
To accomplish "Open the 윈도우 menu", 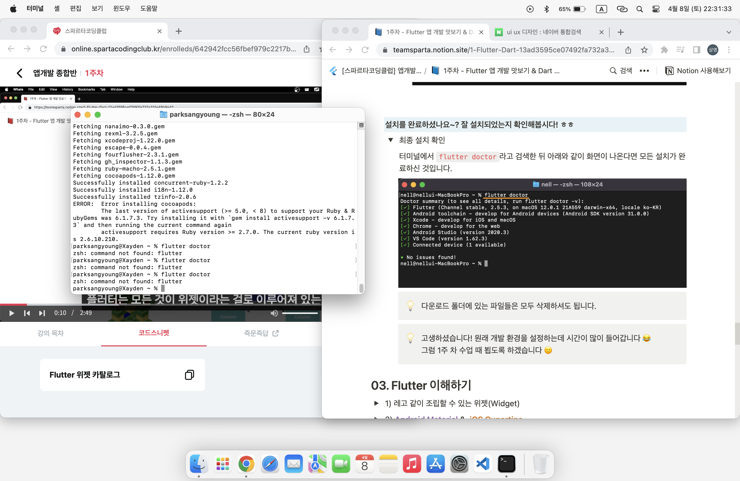I will tap(122, 9).
